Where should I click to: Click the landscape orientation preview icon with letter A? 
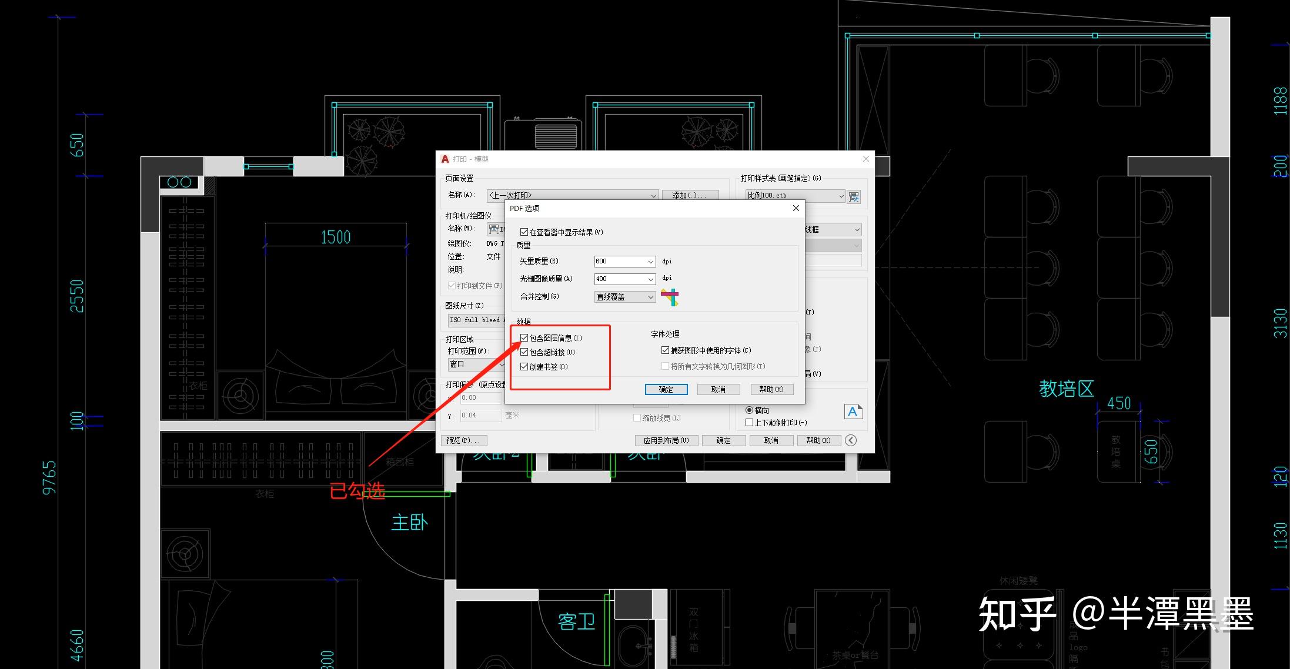pyautogui.click(x=853, y=412)
